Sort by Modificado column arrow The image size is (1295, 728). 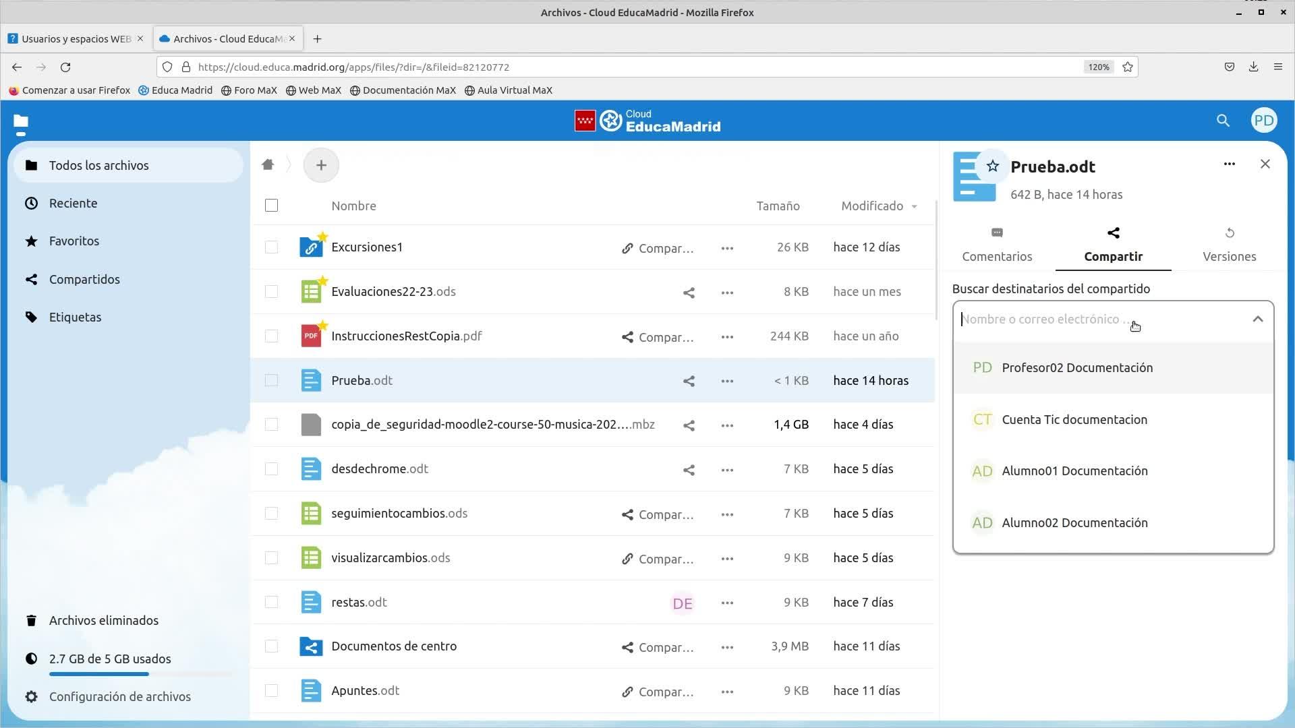(914, 206)
